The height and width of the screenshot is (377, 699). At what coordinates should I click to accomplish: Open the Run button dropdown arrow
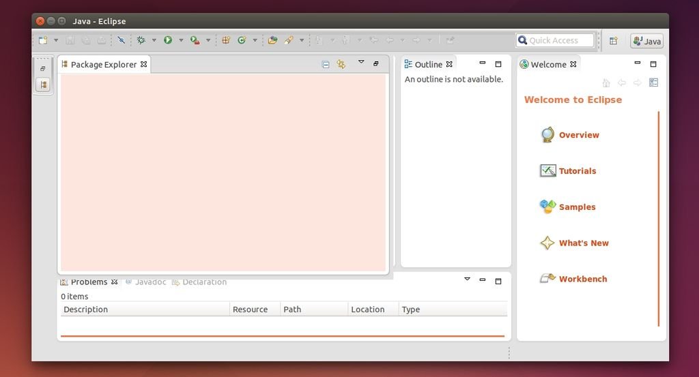tap(181, 41)
